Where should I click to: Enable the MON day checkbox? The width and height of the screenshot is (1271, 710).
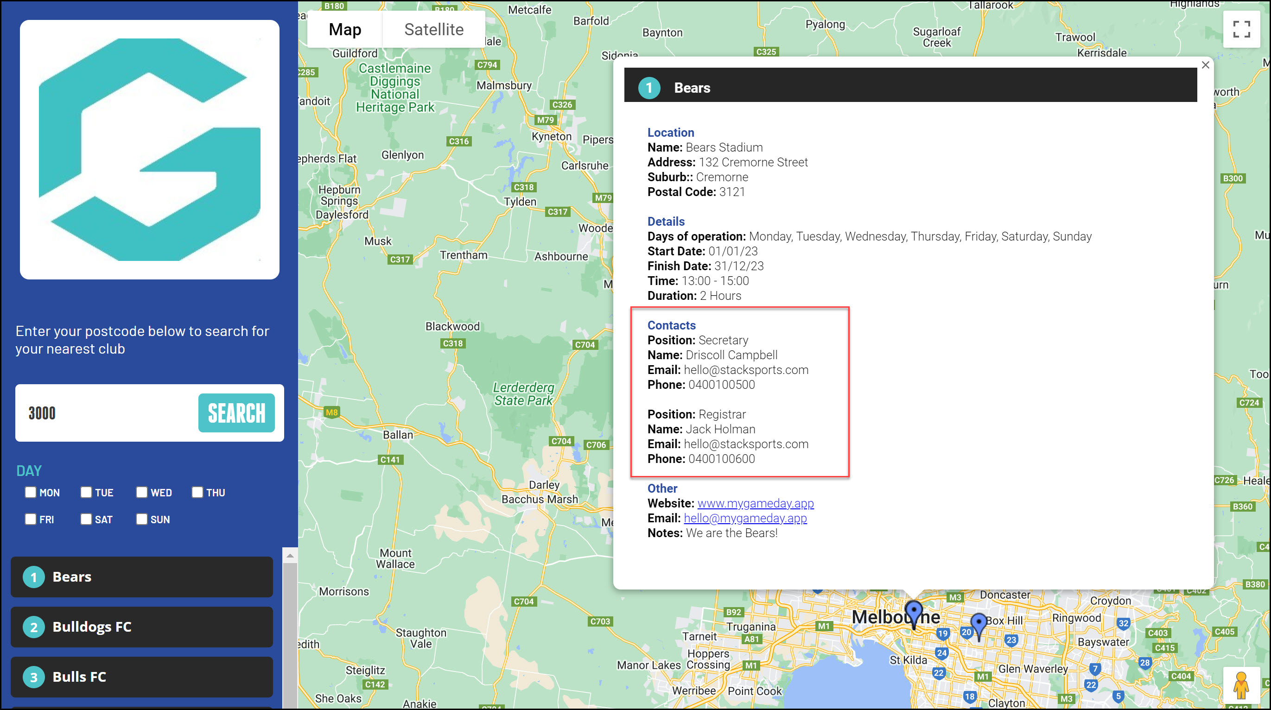coord(31,492)
